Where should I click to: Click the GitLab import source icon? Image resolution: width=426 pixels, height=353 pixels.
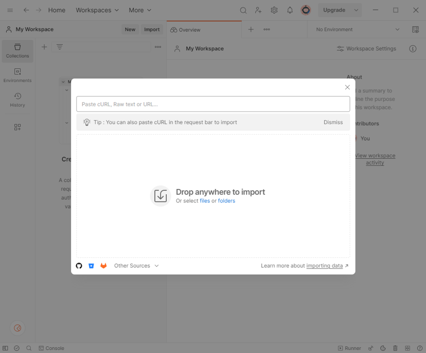point(103,266)
